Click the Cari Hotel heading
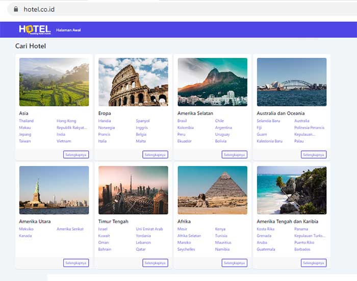 [x=31, y=46]
